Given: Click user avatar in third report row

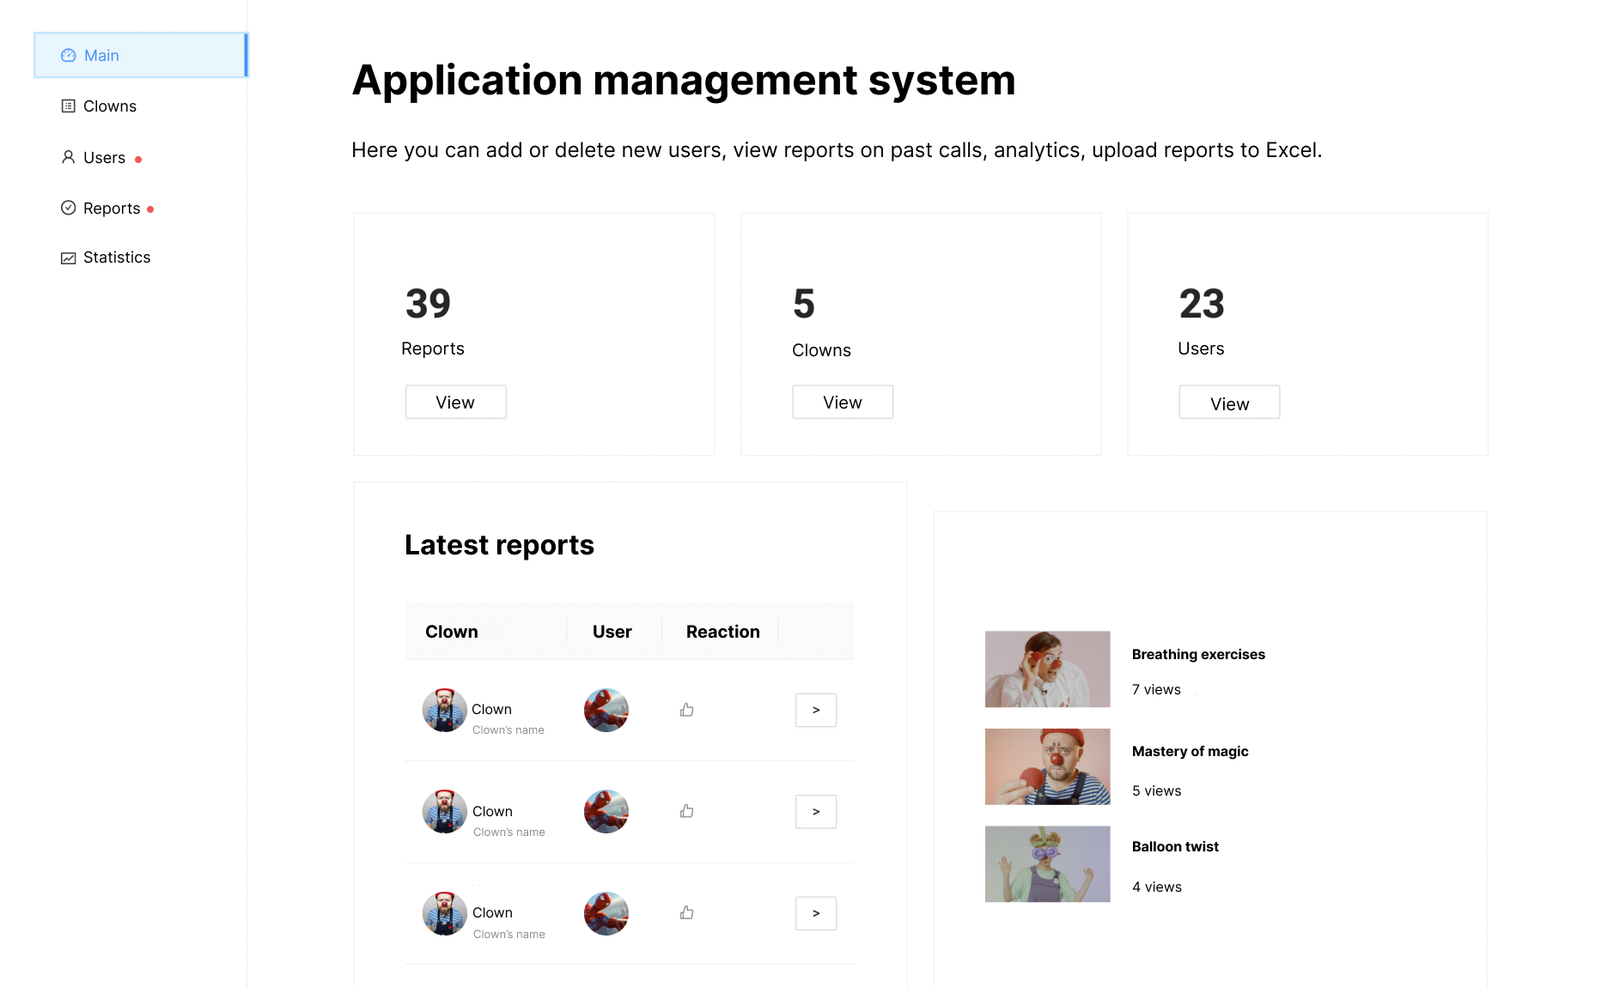Looking at the screenshot, I should [x=606, y=913].
